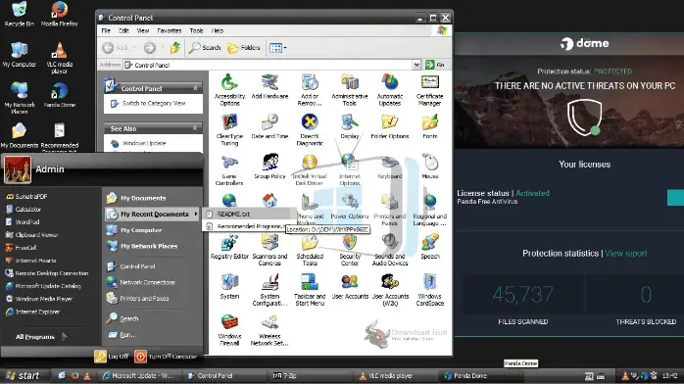Click the Up folder toolbar button
The width and height of the screenshot is (684, 384).
175,47
